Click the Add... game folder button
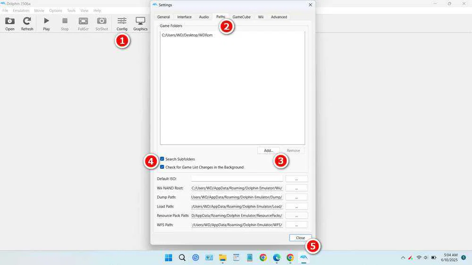 [269, 150]
